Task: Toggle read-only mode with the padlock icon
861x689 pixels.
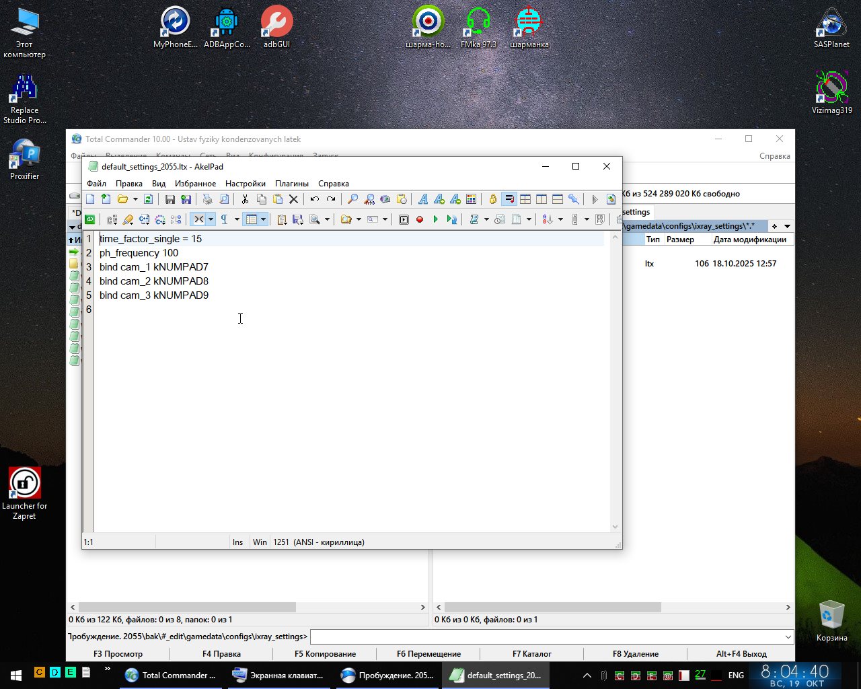Action: coord(493,199)
